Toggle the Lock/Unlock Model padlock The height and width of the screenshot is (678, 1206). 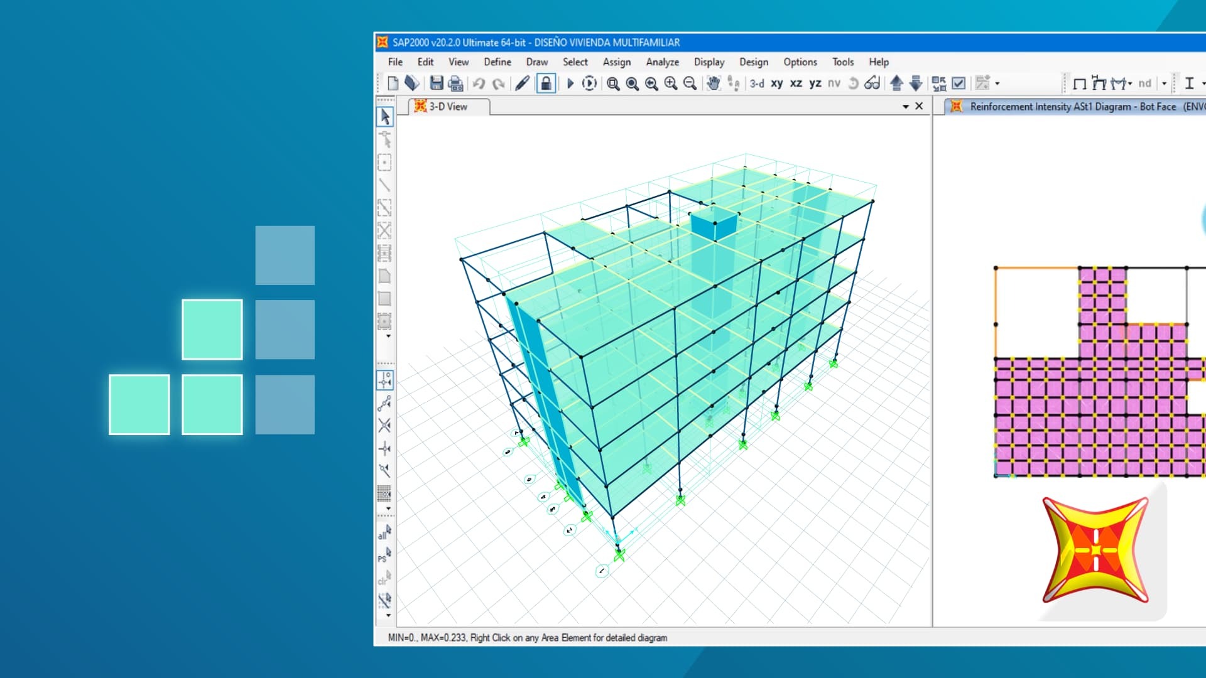coord(546,83)
